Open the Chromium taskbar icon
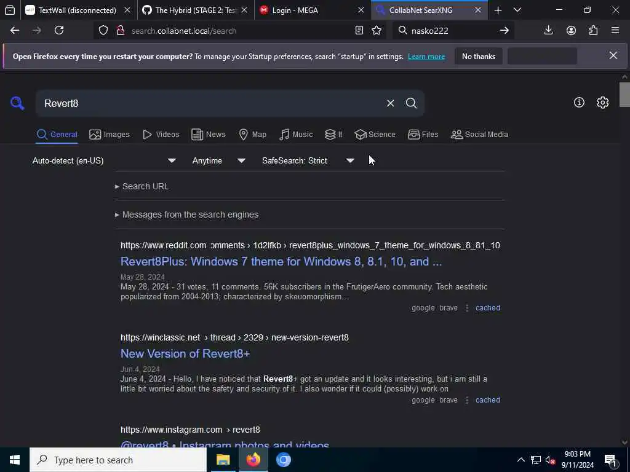The image size is (630, 472). 283,460
